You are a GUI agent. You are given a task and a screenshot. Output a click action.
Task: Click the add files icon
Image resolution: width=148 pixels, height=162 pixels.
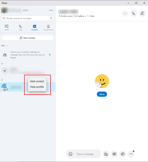106,154
